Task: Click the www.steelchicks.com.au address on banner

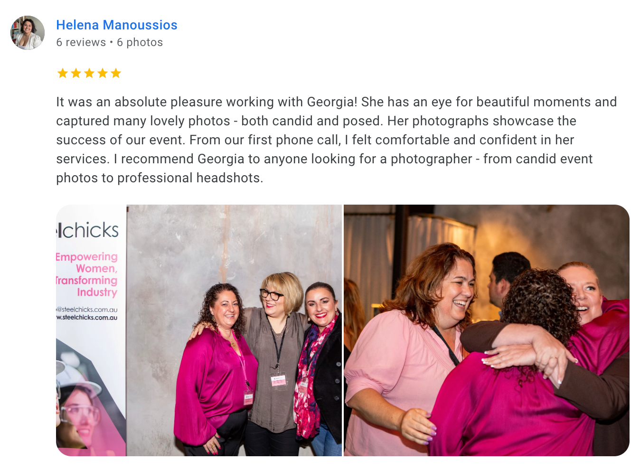Action: (x=87, y=318)
